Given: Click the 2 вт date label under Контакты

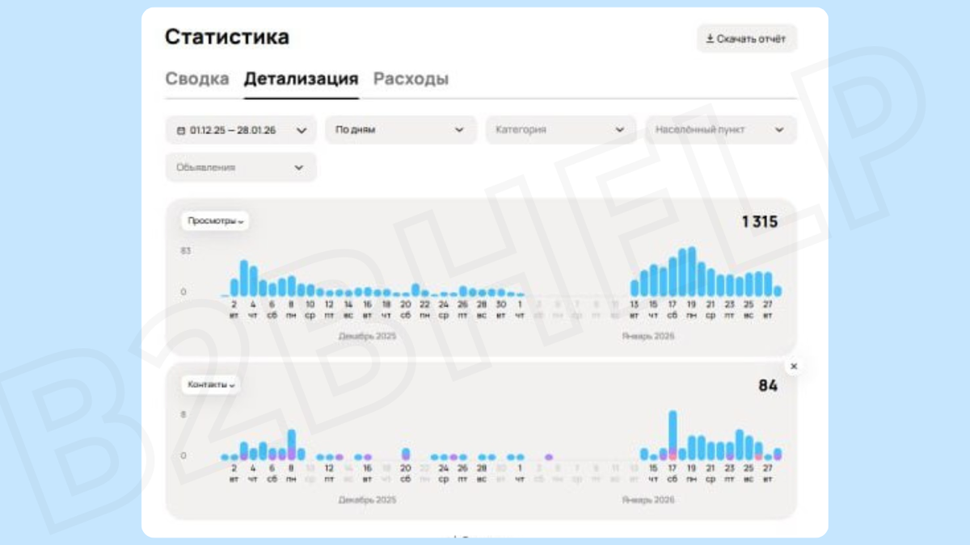Looking at the screenshot, I should [x=234, y=474].
